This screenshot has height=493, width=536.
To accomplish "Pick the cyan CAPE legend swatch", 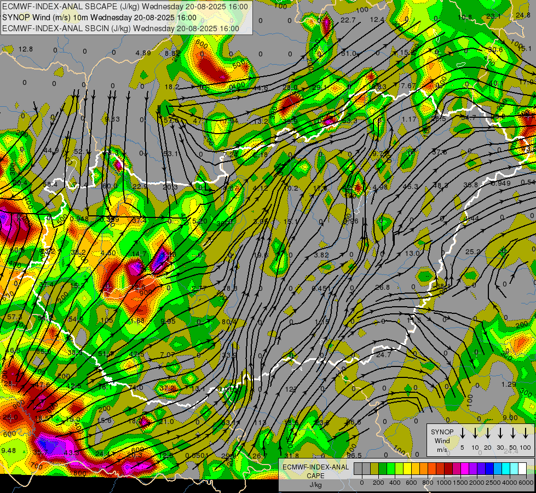I will (506, 468).
